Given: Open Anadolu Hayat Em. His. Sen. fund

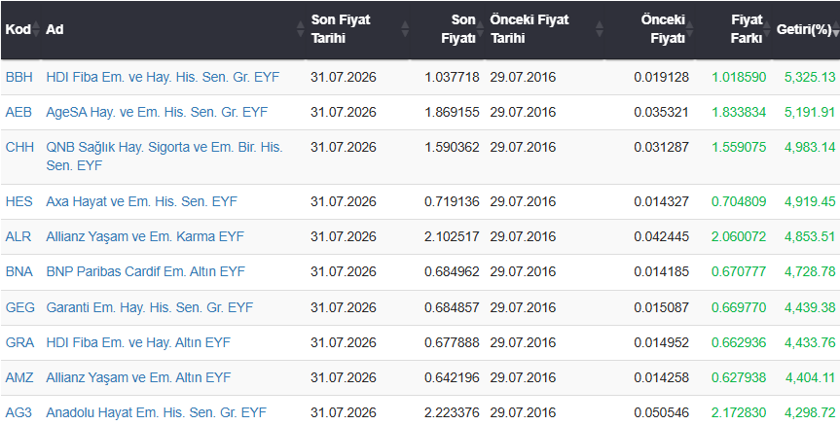Looking at the screenshot, I should pos(157,412).
